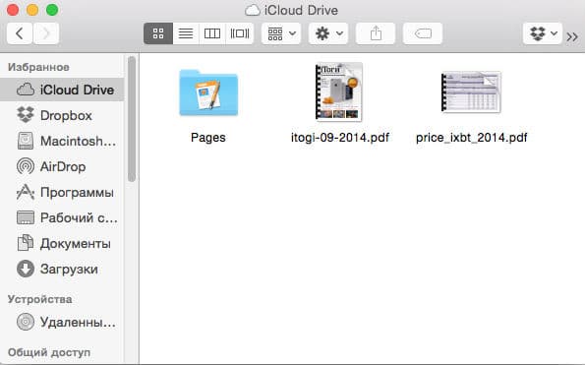Click the Избранное section header
Image resolution: width=585 pixels, height=365 pixels.
pos(38,67)
